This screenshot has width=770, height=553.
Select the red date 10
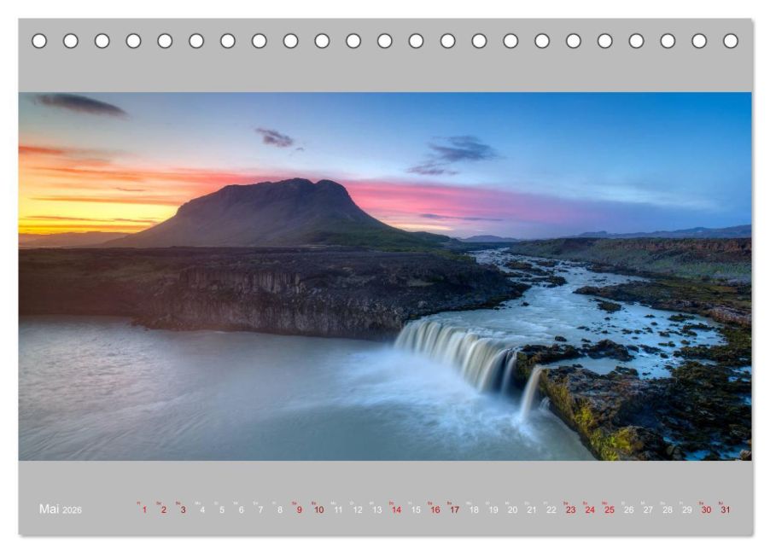[319, 509]
